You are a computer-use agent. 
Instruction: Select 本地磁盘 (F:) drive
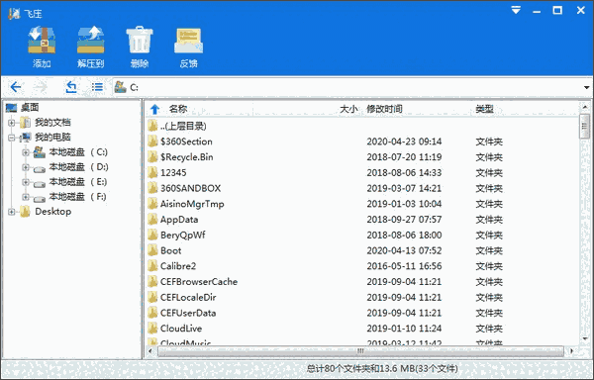(77, 197)
